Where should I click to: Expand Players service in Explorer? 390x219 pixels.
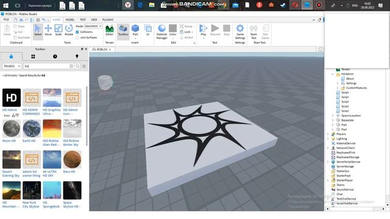(328, 134)
